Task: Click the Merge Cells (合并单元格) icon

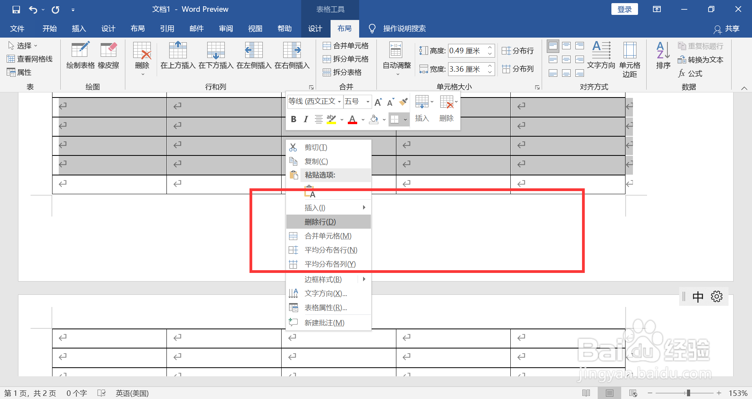Action: coord(346,45)
